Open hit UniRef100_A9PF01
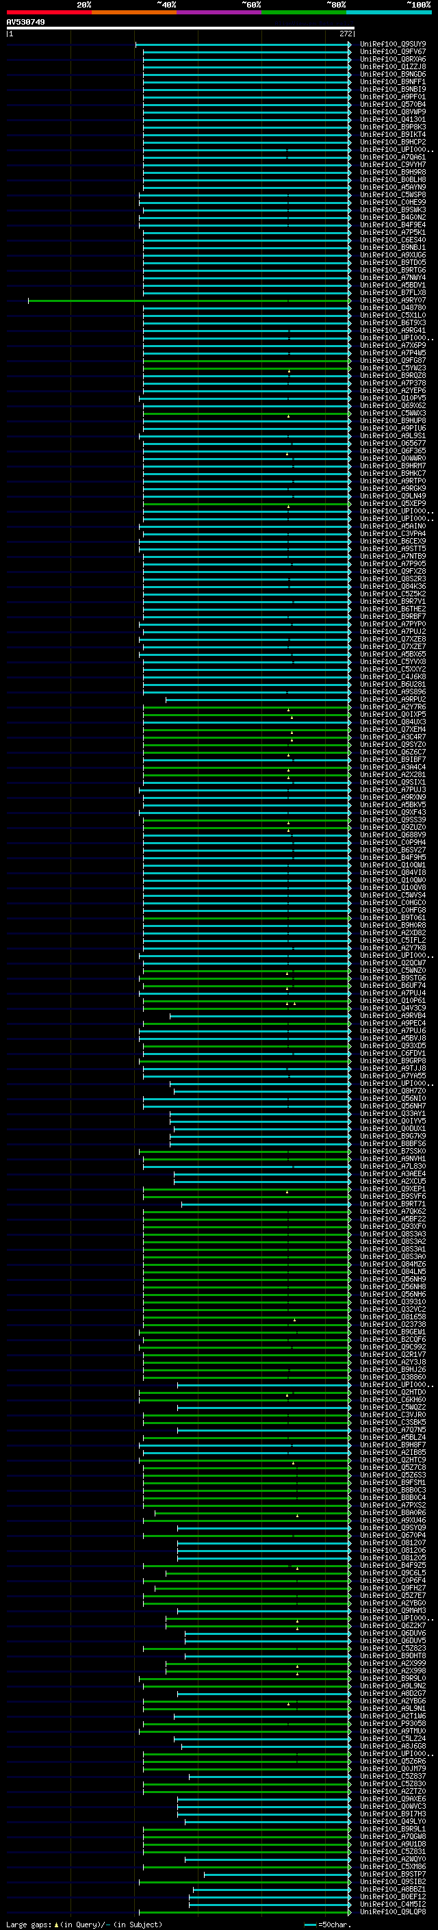 click(393, 97)
